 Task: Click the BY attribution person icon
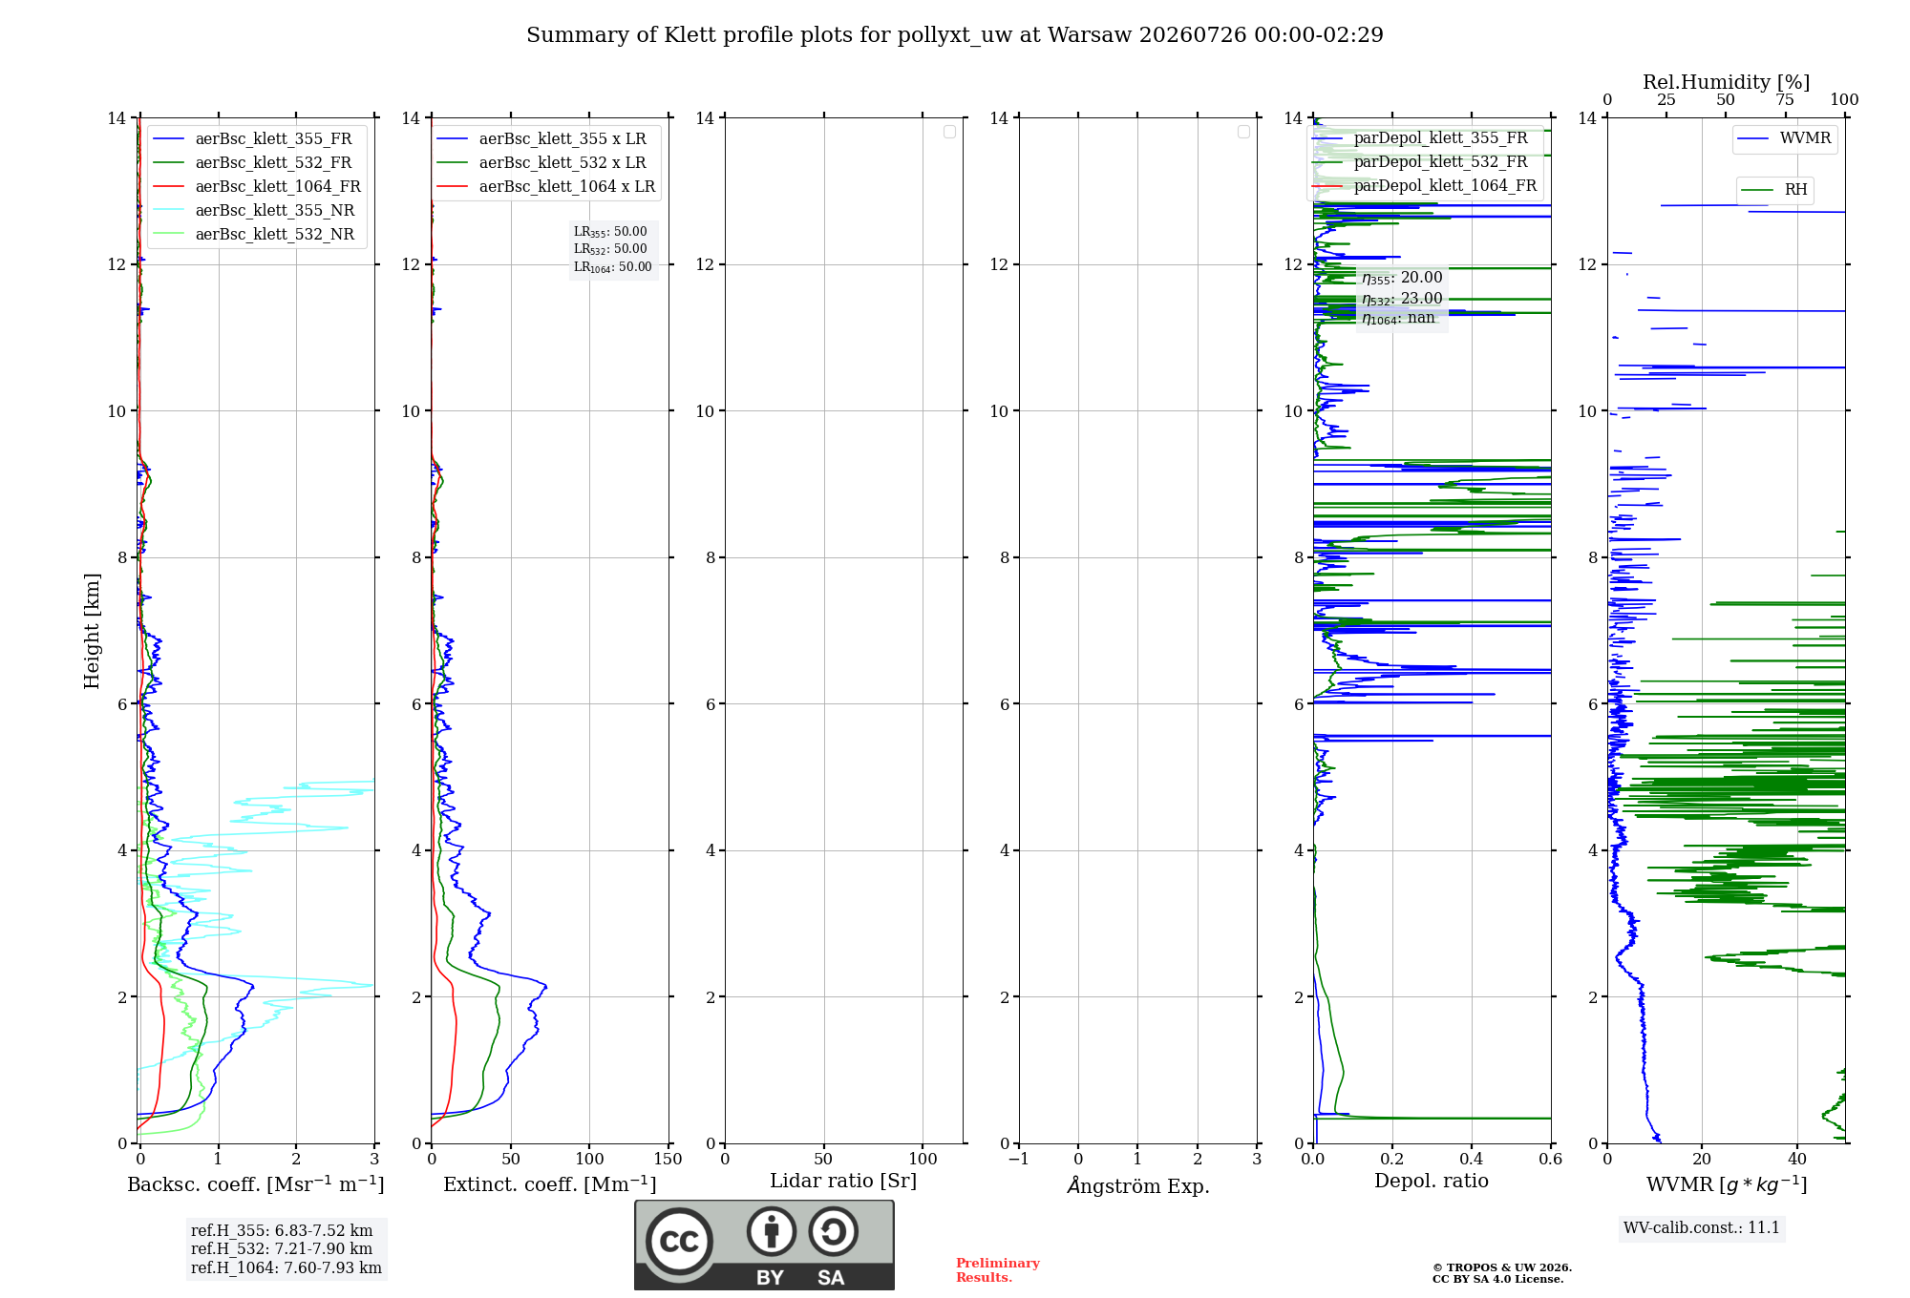(772, 1231)
